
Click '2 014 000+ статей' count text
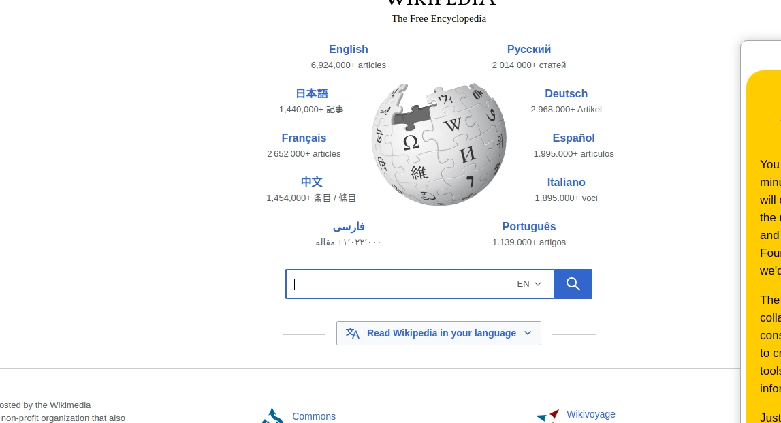(x=529, y=65)
